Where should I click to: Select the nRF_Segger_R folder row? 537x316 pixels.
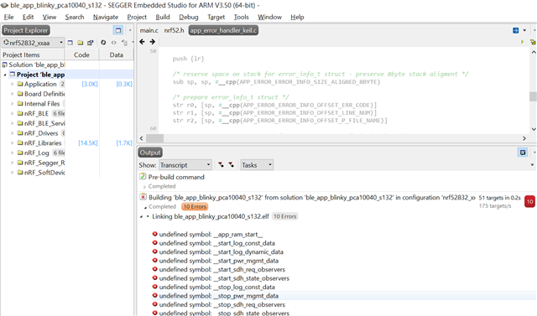pos(37,163)
